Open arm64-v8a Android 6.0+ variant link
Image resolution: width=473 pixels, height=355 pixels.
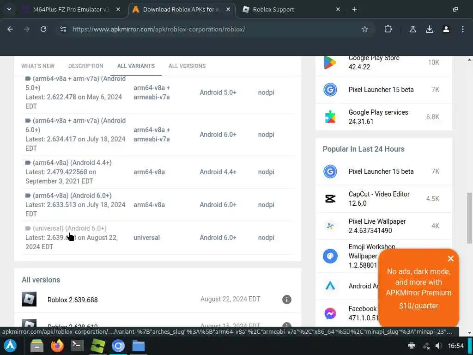tap(72, 196)
